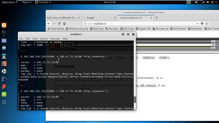Launch Maltego from the dock
The width and height of the screenshot is (219, 123).
pyautogui.click(x=4, y=79)
